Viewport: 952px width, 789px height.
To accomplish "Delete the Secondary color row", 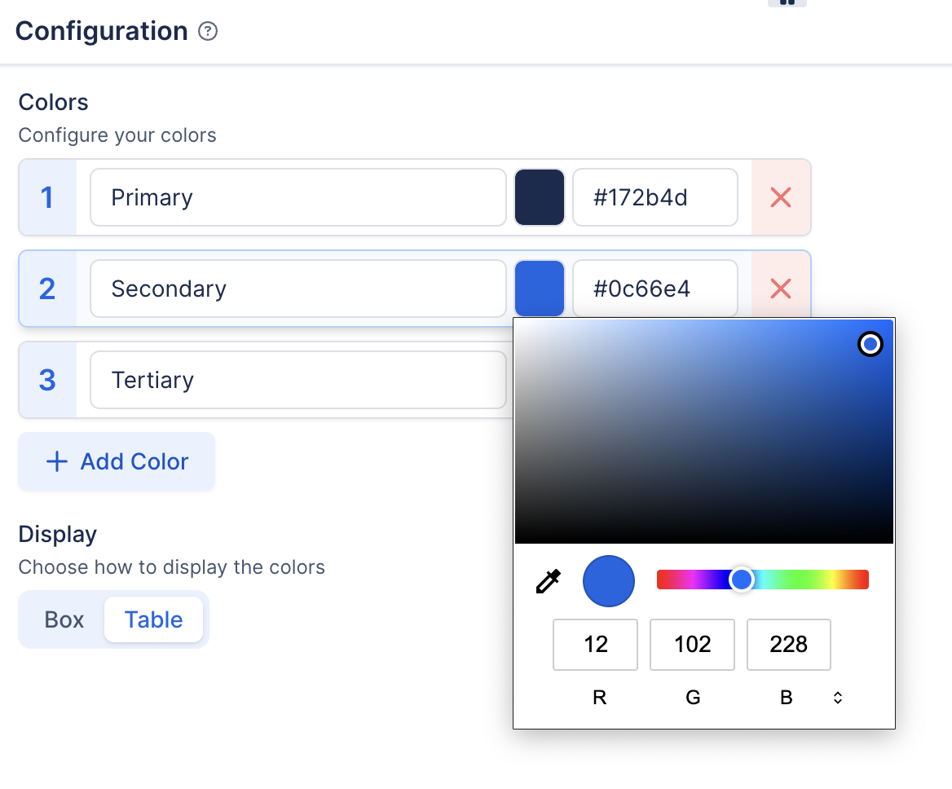I will point(780,289).
